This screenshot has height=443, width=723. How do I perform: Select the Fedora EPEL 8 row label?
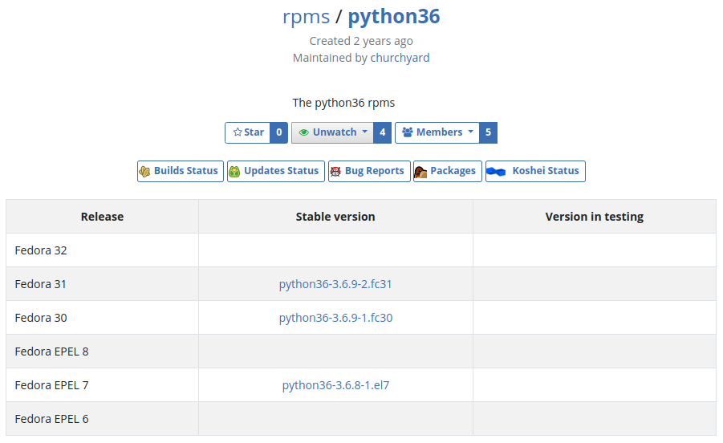coord(51,352)
